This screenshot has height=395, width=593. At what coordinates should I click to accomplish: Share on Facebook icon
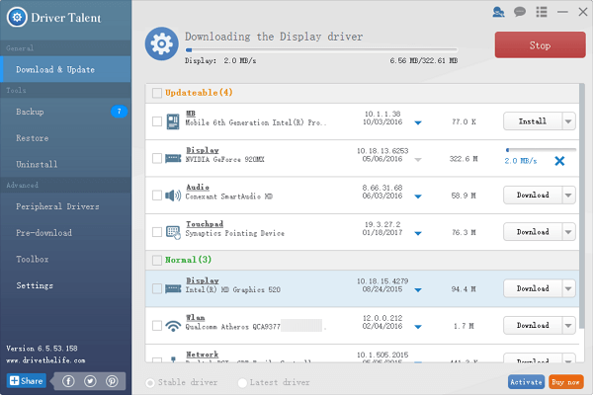[x=68, y=381]
